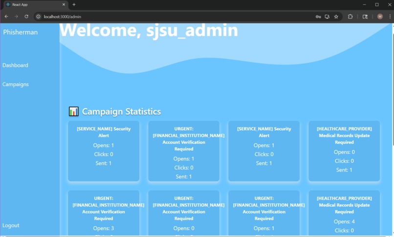
Task: Click Opens: 4 in bottom healthcare card
Action: pyautogui.click(x=344, y=221)
